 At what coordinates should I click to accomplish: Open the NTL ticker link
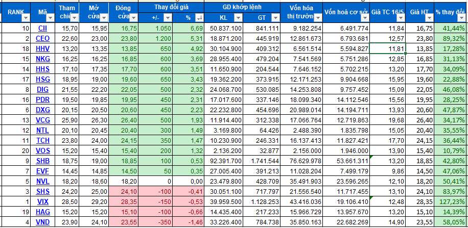coord(43,130)
